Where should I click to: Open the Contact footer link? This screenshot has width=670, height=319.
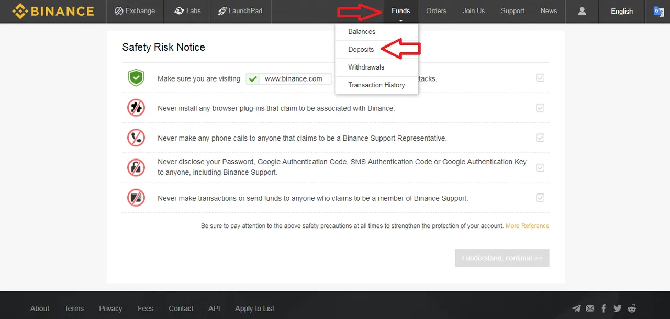click(x=181, y=309)
